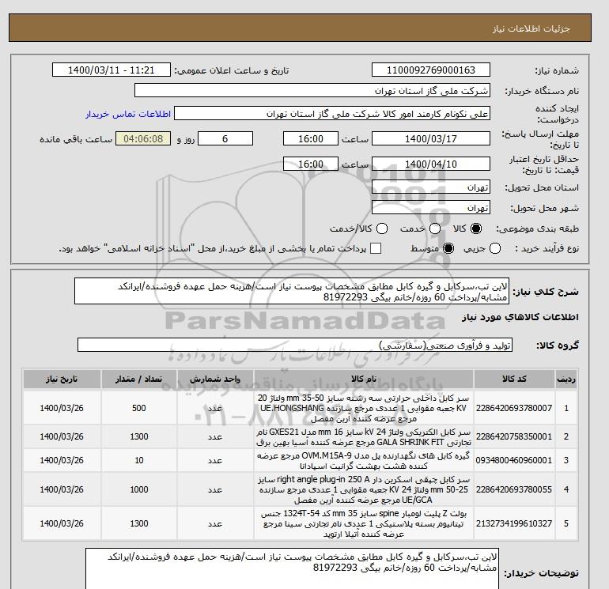
Task: Click announcement date field 1400/03/11 - 11:21
Action: [x=112, y=70]
